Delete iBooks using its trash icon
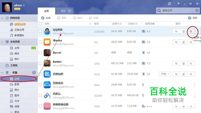Screen dimensions: 201x113 184,42
